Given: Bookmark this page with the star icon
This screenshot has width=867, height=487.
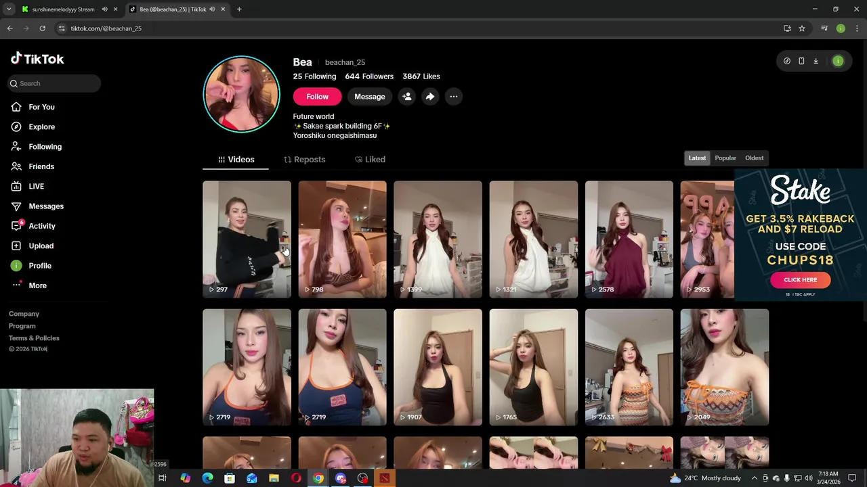Looking at the screenshot, I should [802, 28].
